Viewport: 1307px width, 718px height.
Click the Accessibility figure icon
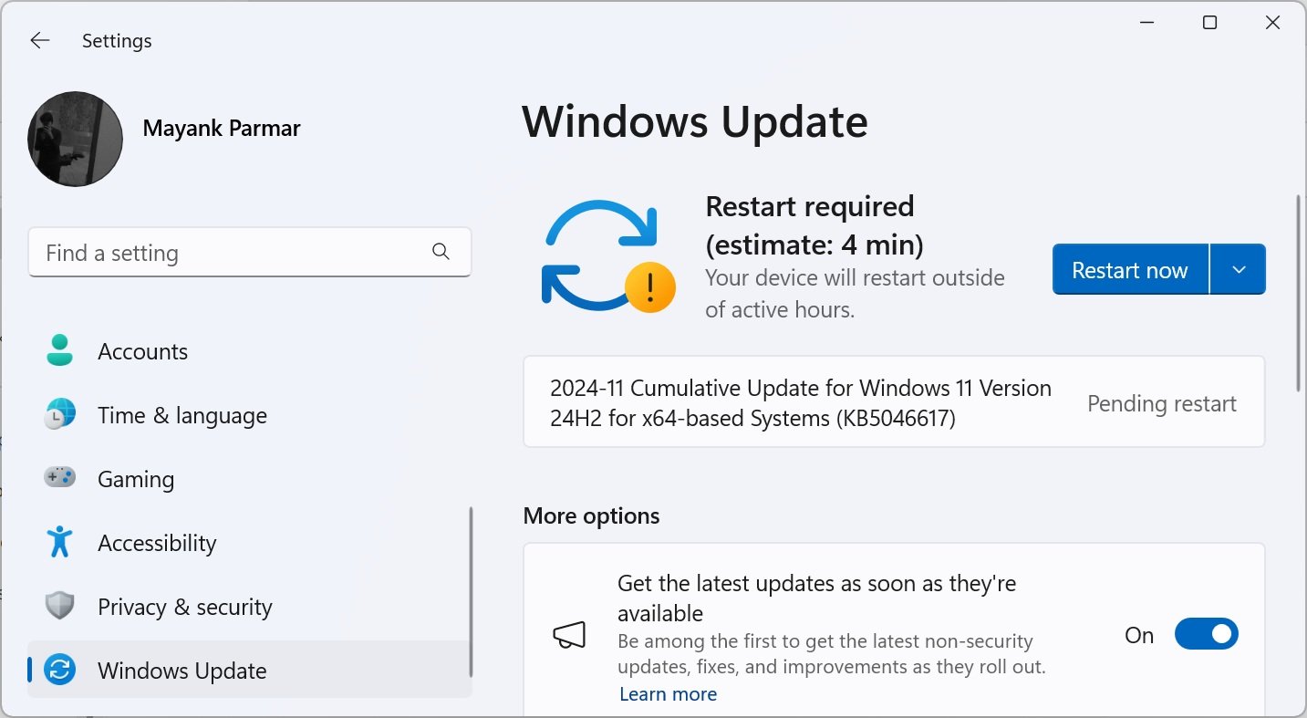pos(60,542)
